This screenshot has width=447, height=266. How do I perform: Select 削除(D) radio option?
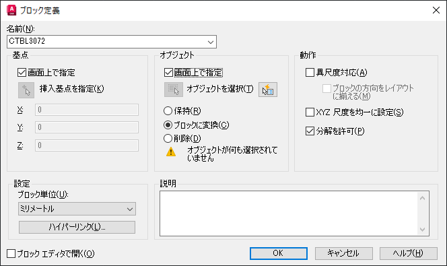click(168, 139)
